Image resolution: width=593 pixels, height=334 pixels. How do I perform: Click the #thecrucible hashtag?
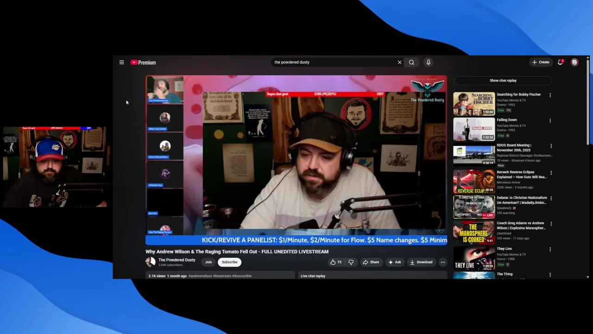click(242, 276)
